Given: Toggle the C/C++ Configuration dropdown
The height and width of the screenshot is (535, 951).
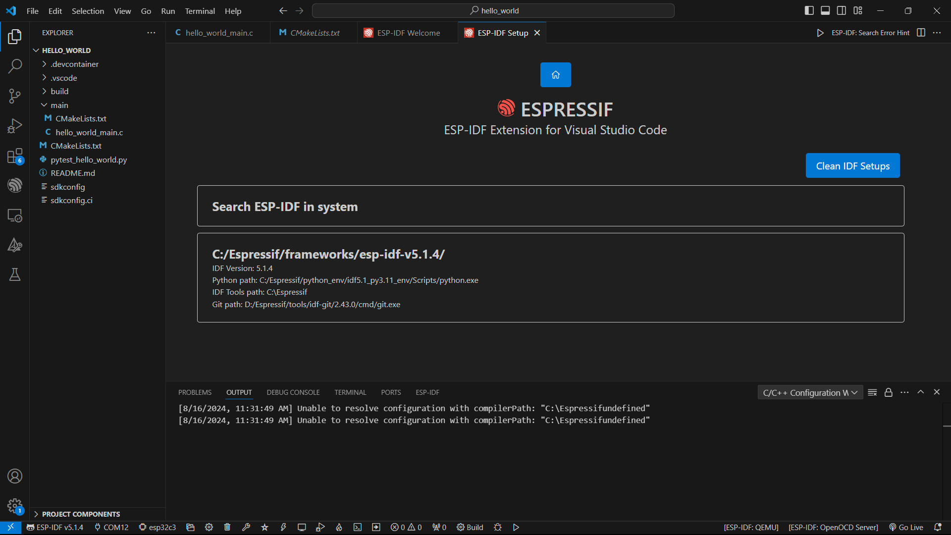Looking at the screenshot, I should pyautogui.click(x=810, y=392).
